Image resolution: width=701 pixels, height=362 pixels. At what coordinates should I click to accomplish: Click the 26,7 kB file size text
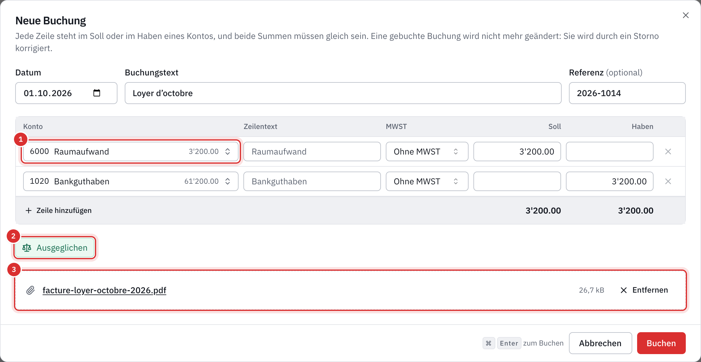(x=591, y=290)
